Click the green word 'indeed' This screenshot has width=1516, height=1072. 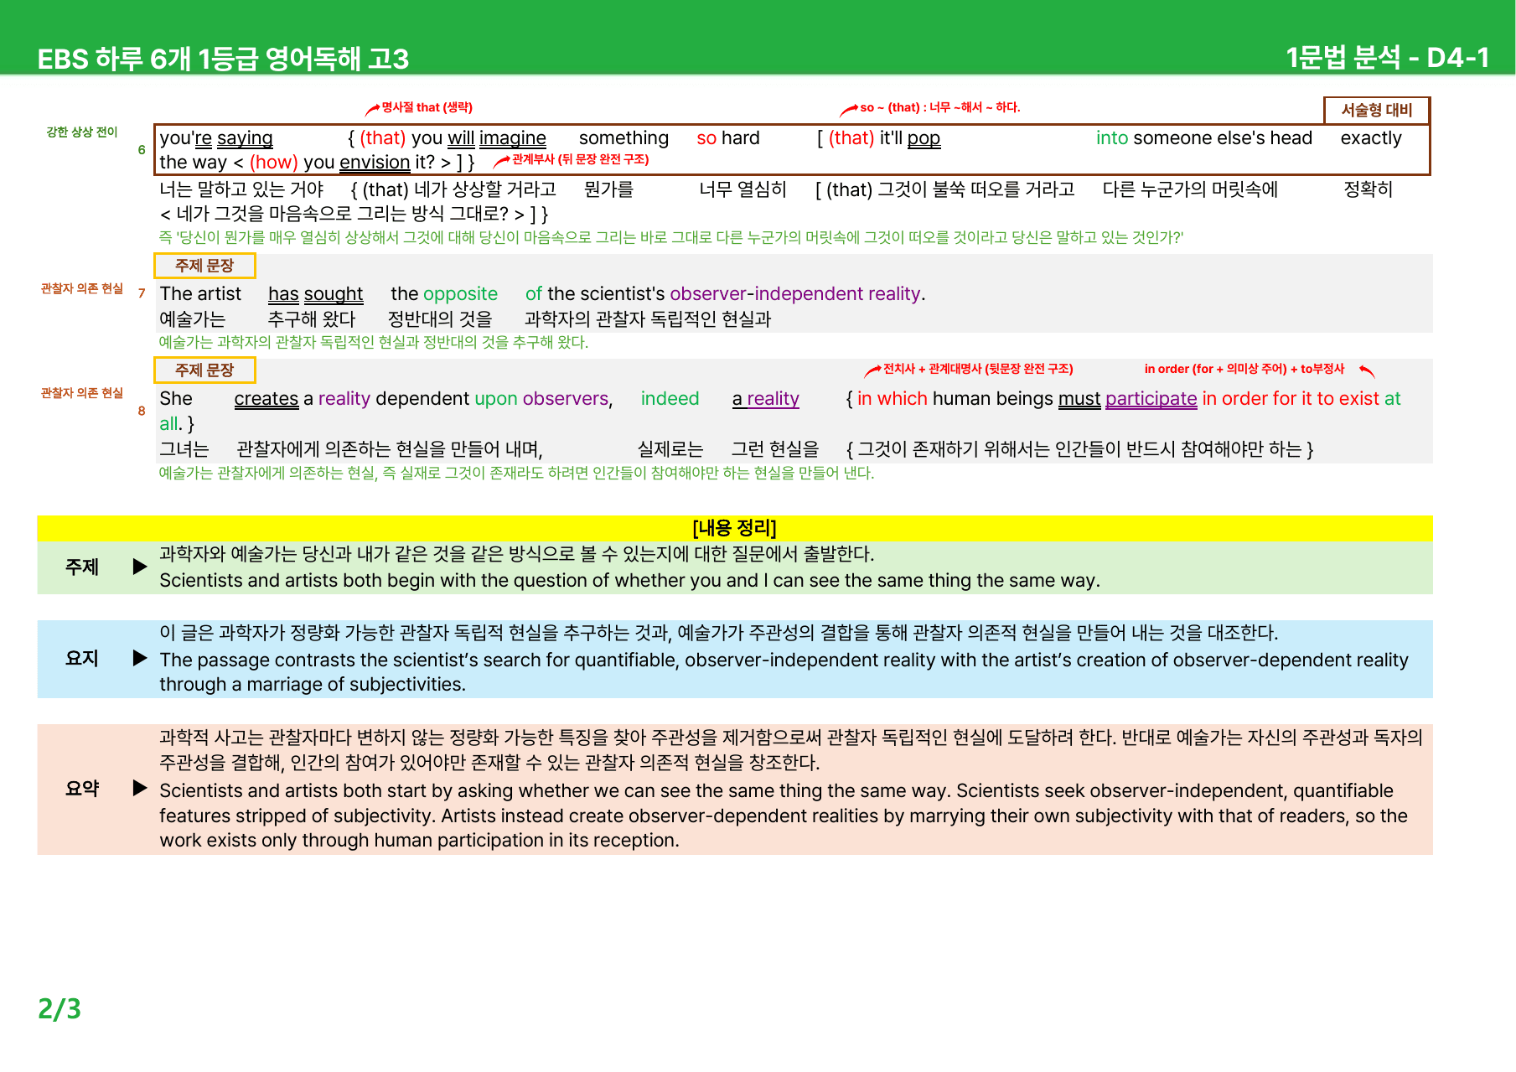pos(670,398)
